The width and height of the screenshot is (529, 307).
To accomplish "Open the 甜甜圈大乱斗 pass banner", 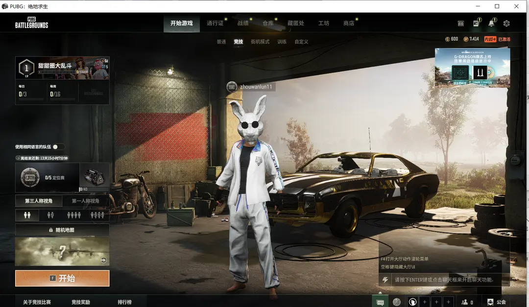I will (62, 68).
